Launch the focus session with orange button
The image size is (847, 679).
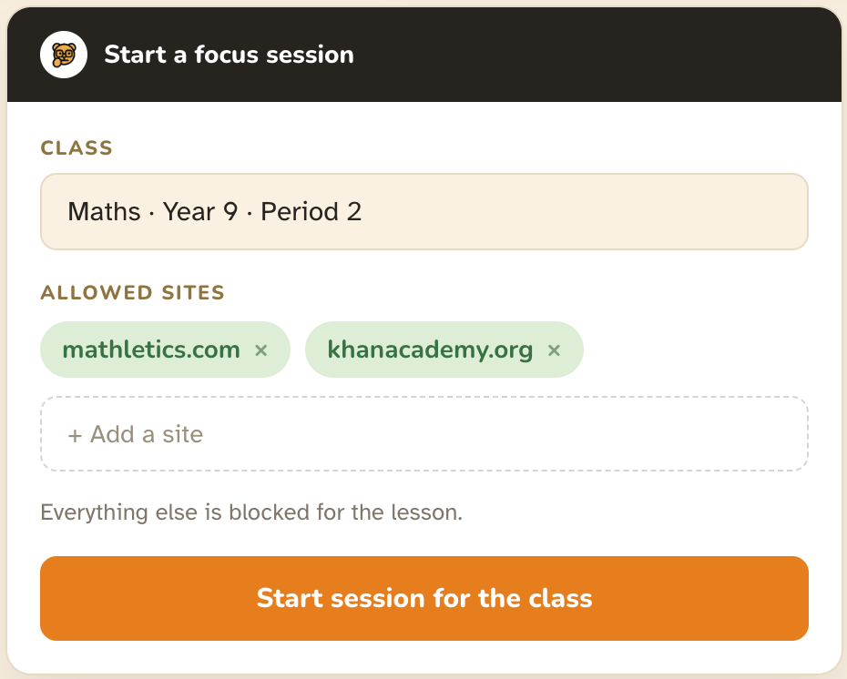pos(424,599)
